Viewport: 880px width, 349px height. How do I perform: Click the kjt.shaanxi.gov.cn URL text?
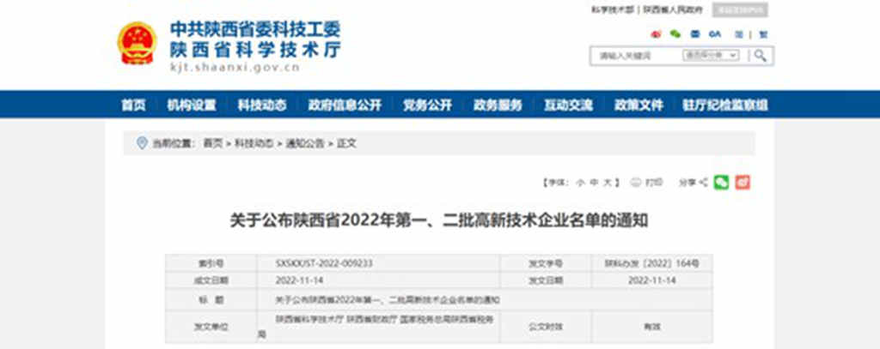pyautogui.click(x=235, y=68)
